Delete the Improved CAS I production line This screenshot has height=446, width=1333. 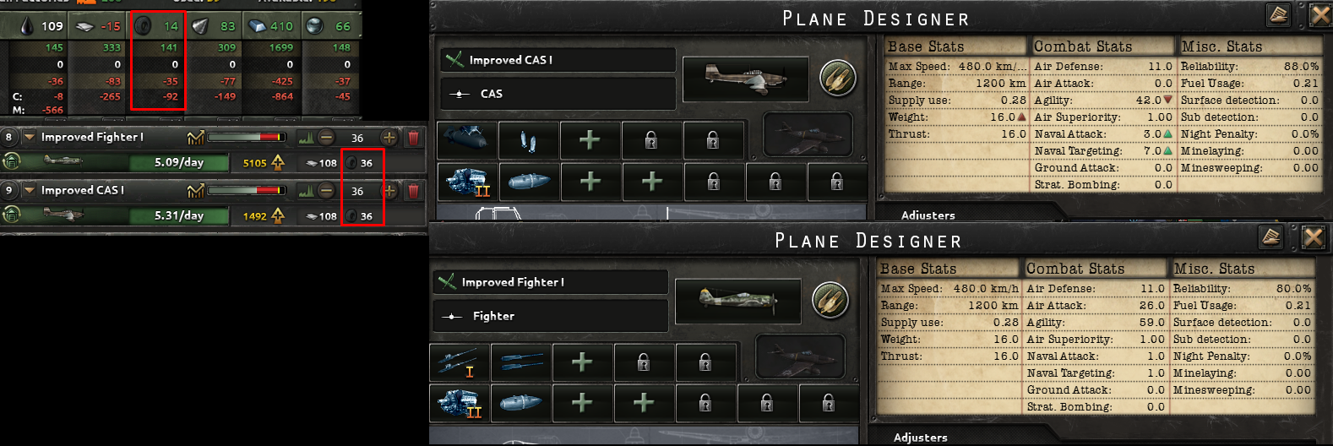413,191
